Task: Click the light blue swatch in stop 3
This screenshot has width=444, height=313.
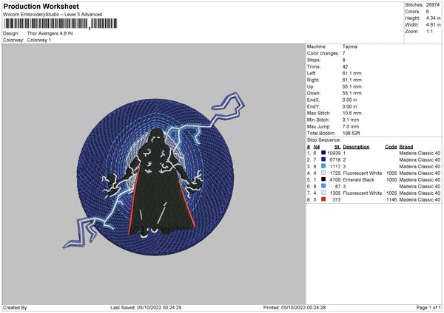Action: (x=323, y=166)
